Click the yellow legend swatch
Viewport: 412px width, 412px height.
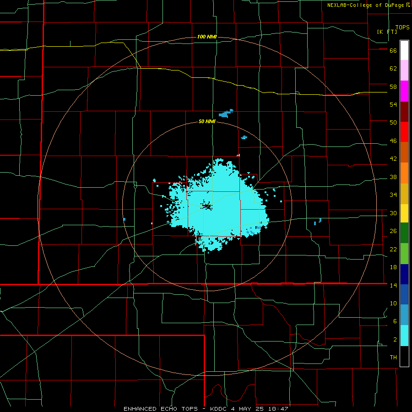(x=404, y=213)
